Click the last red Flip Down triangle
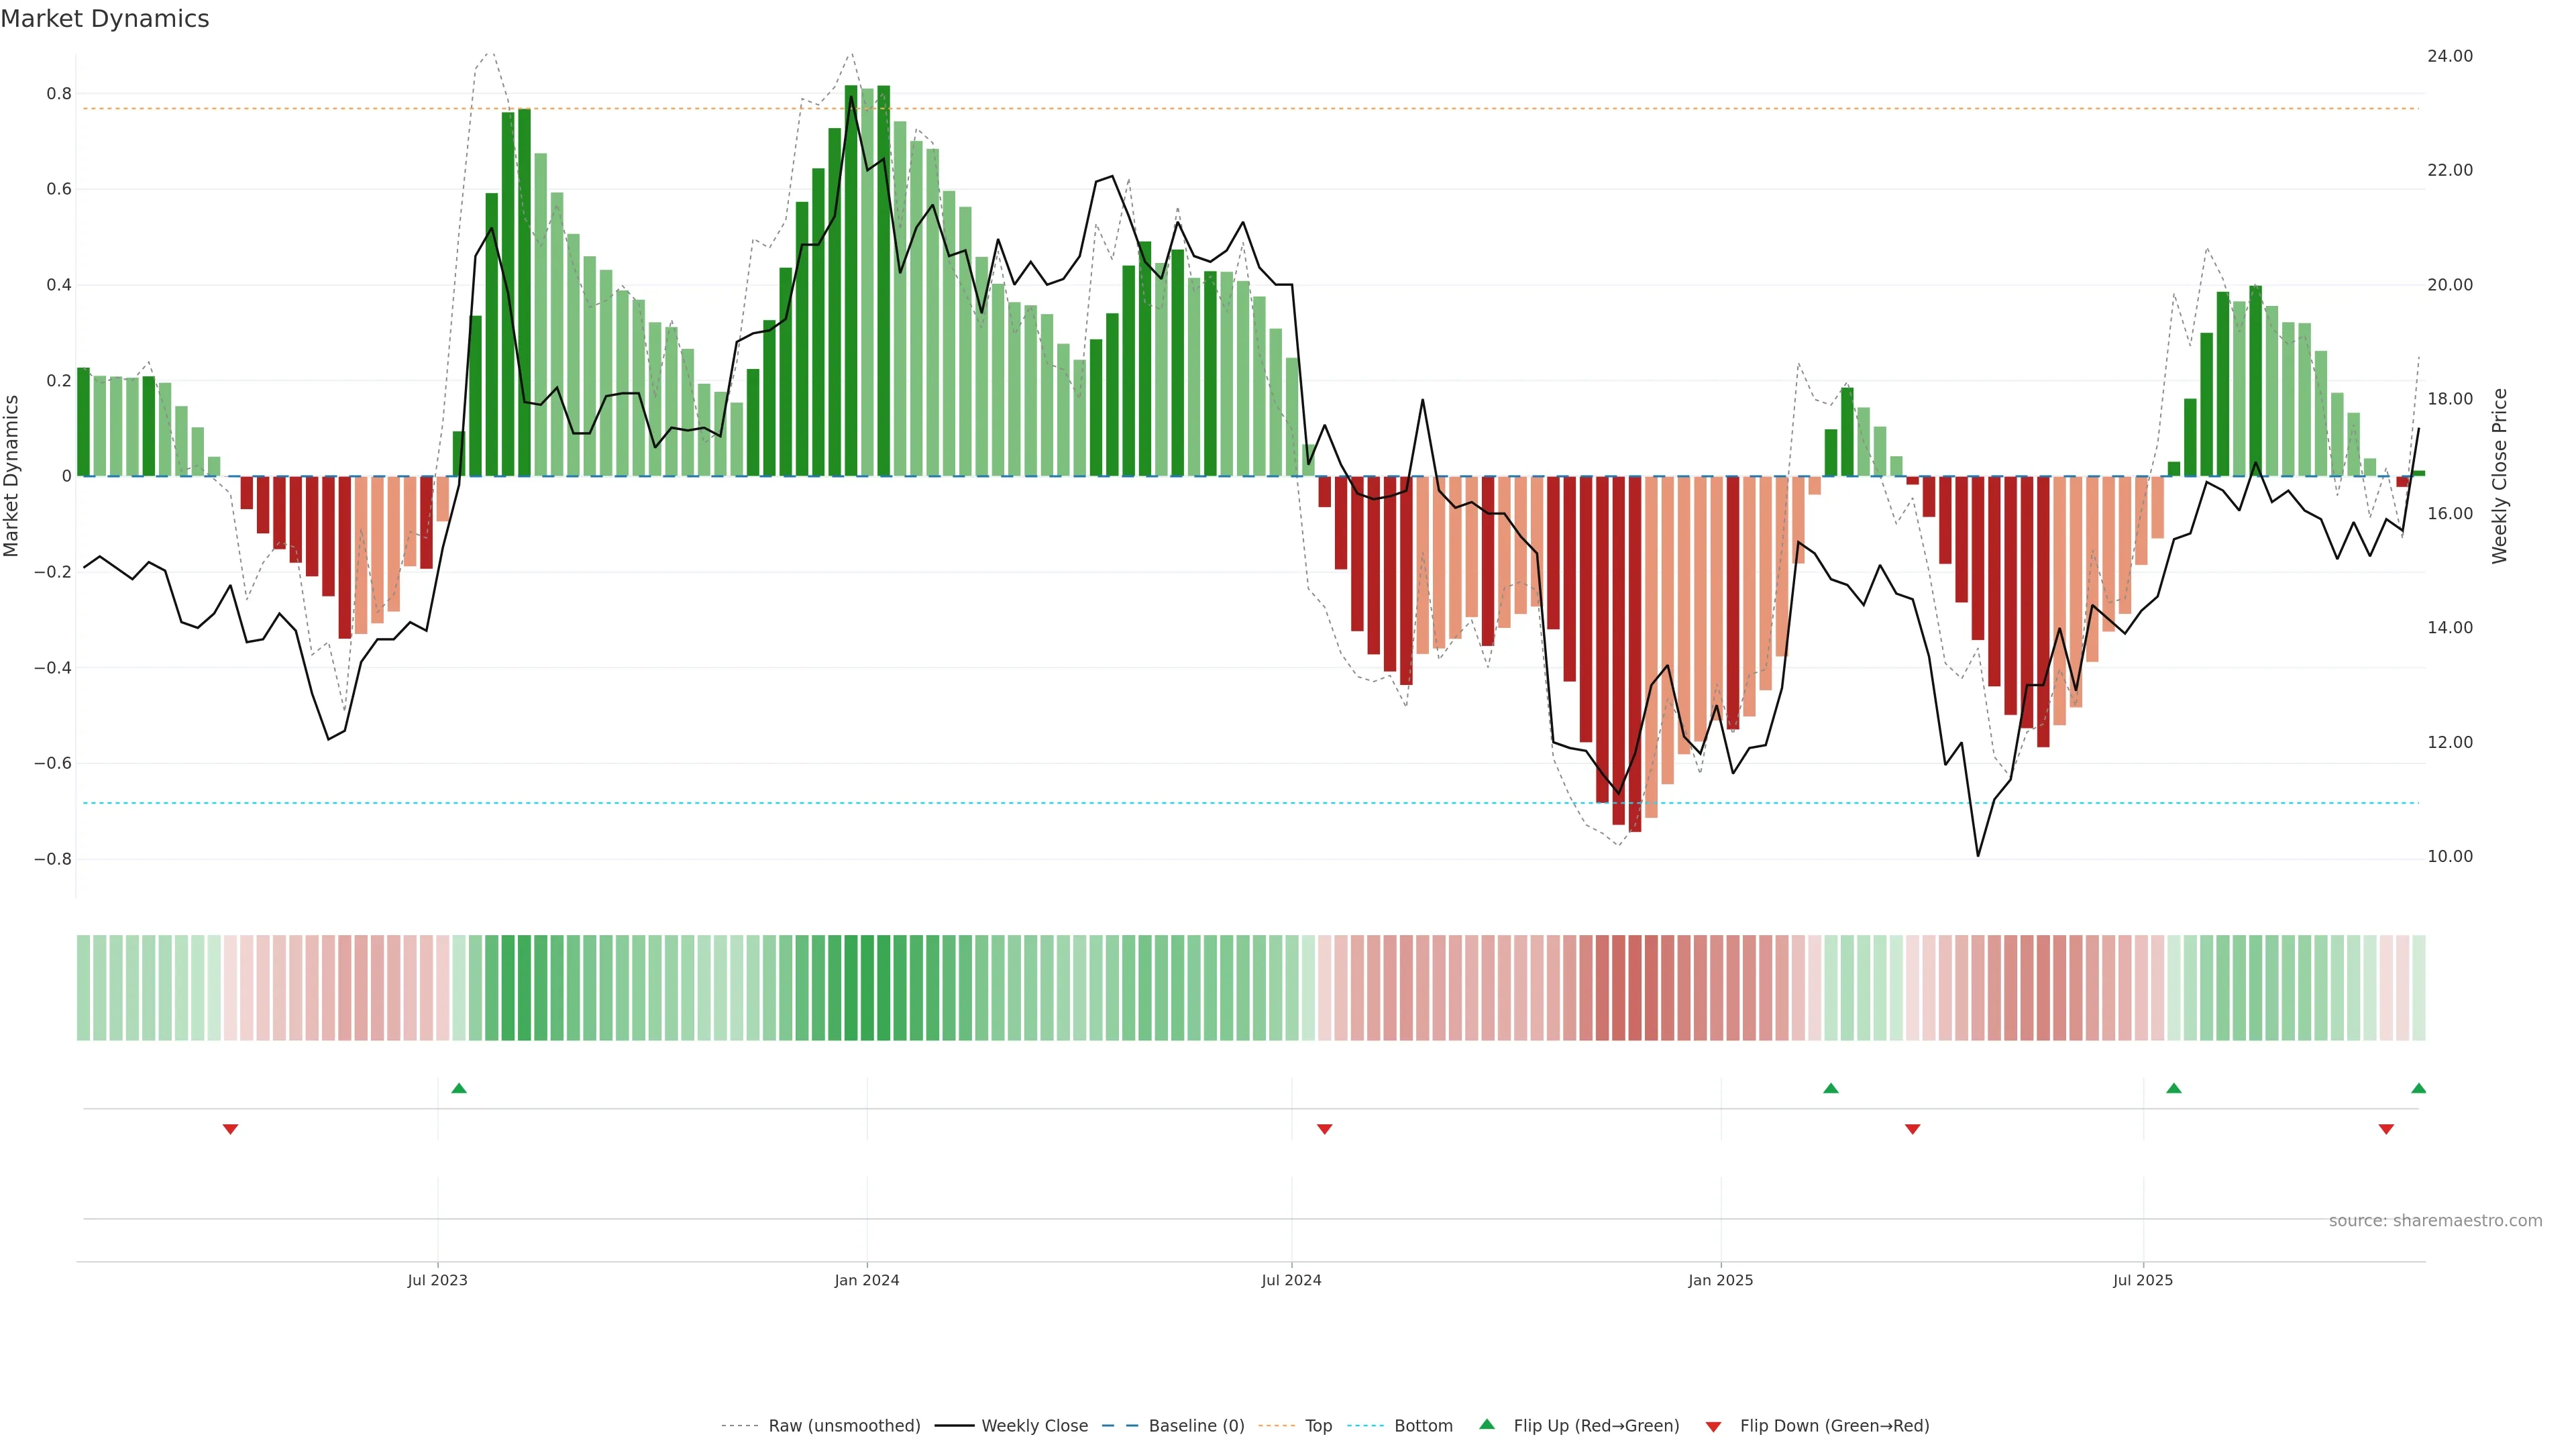 click(2386, 1129)
